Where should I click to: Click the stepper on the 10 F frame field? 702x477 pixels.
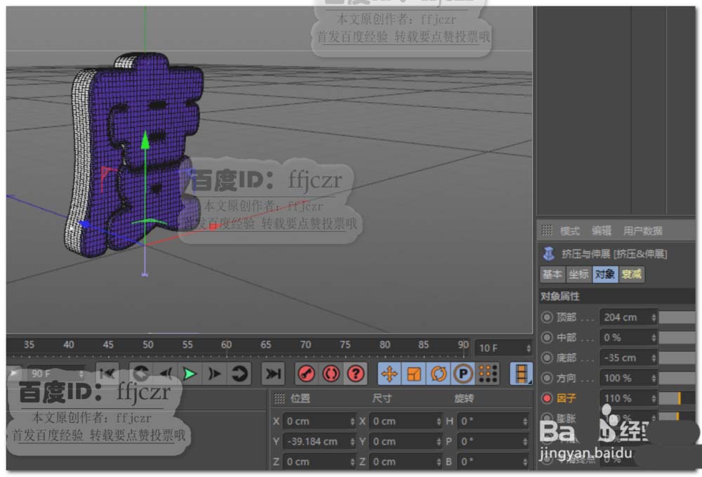tap(527, 348)
